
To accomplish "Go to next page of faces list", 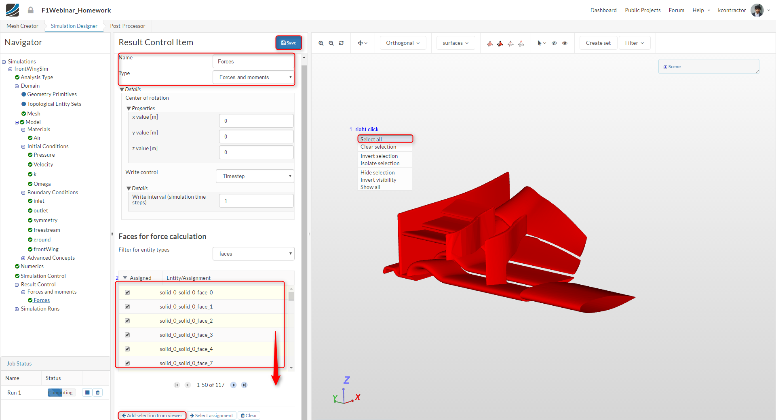I will pos(234,385).
